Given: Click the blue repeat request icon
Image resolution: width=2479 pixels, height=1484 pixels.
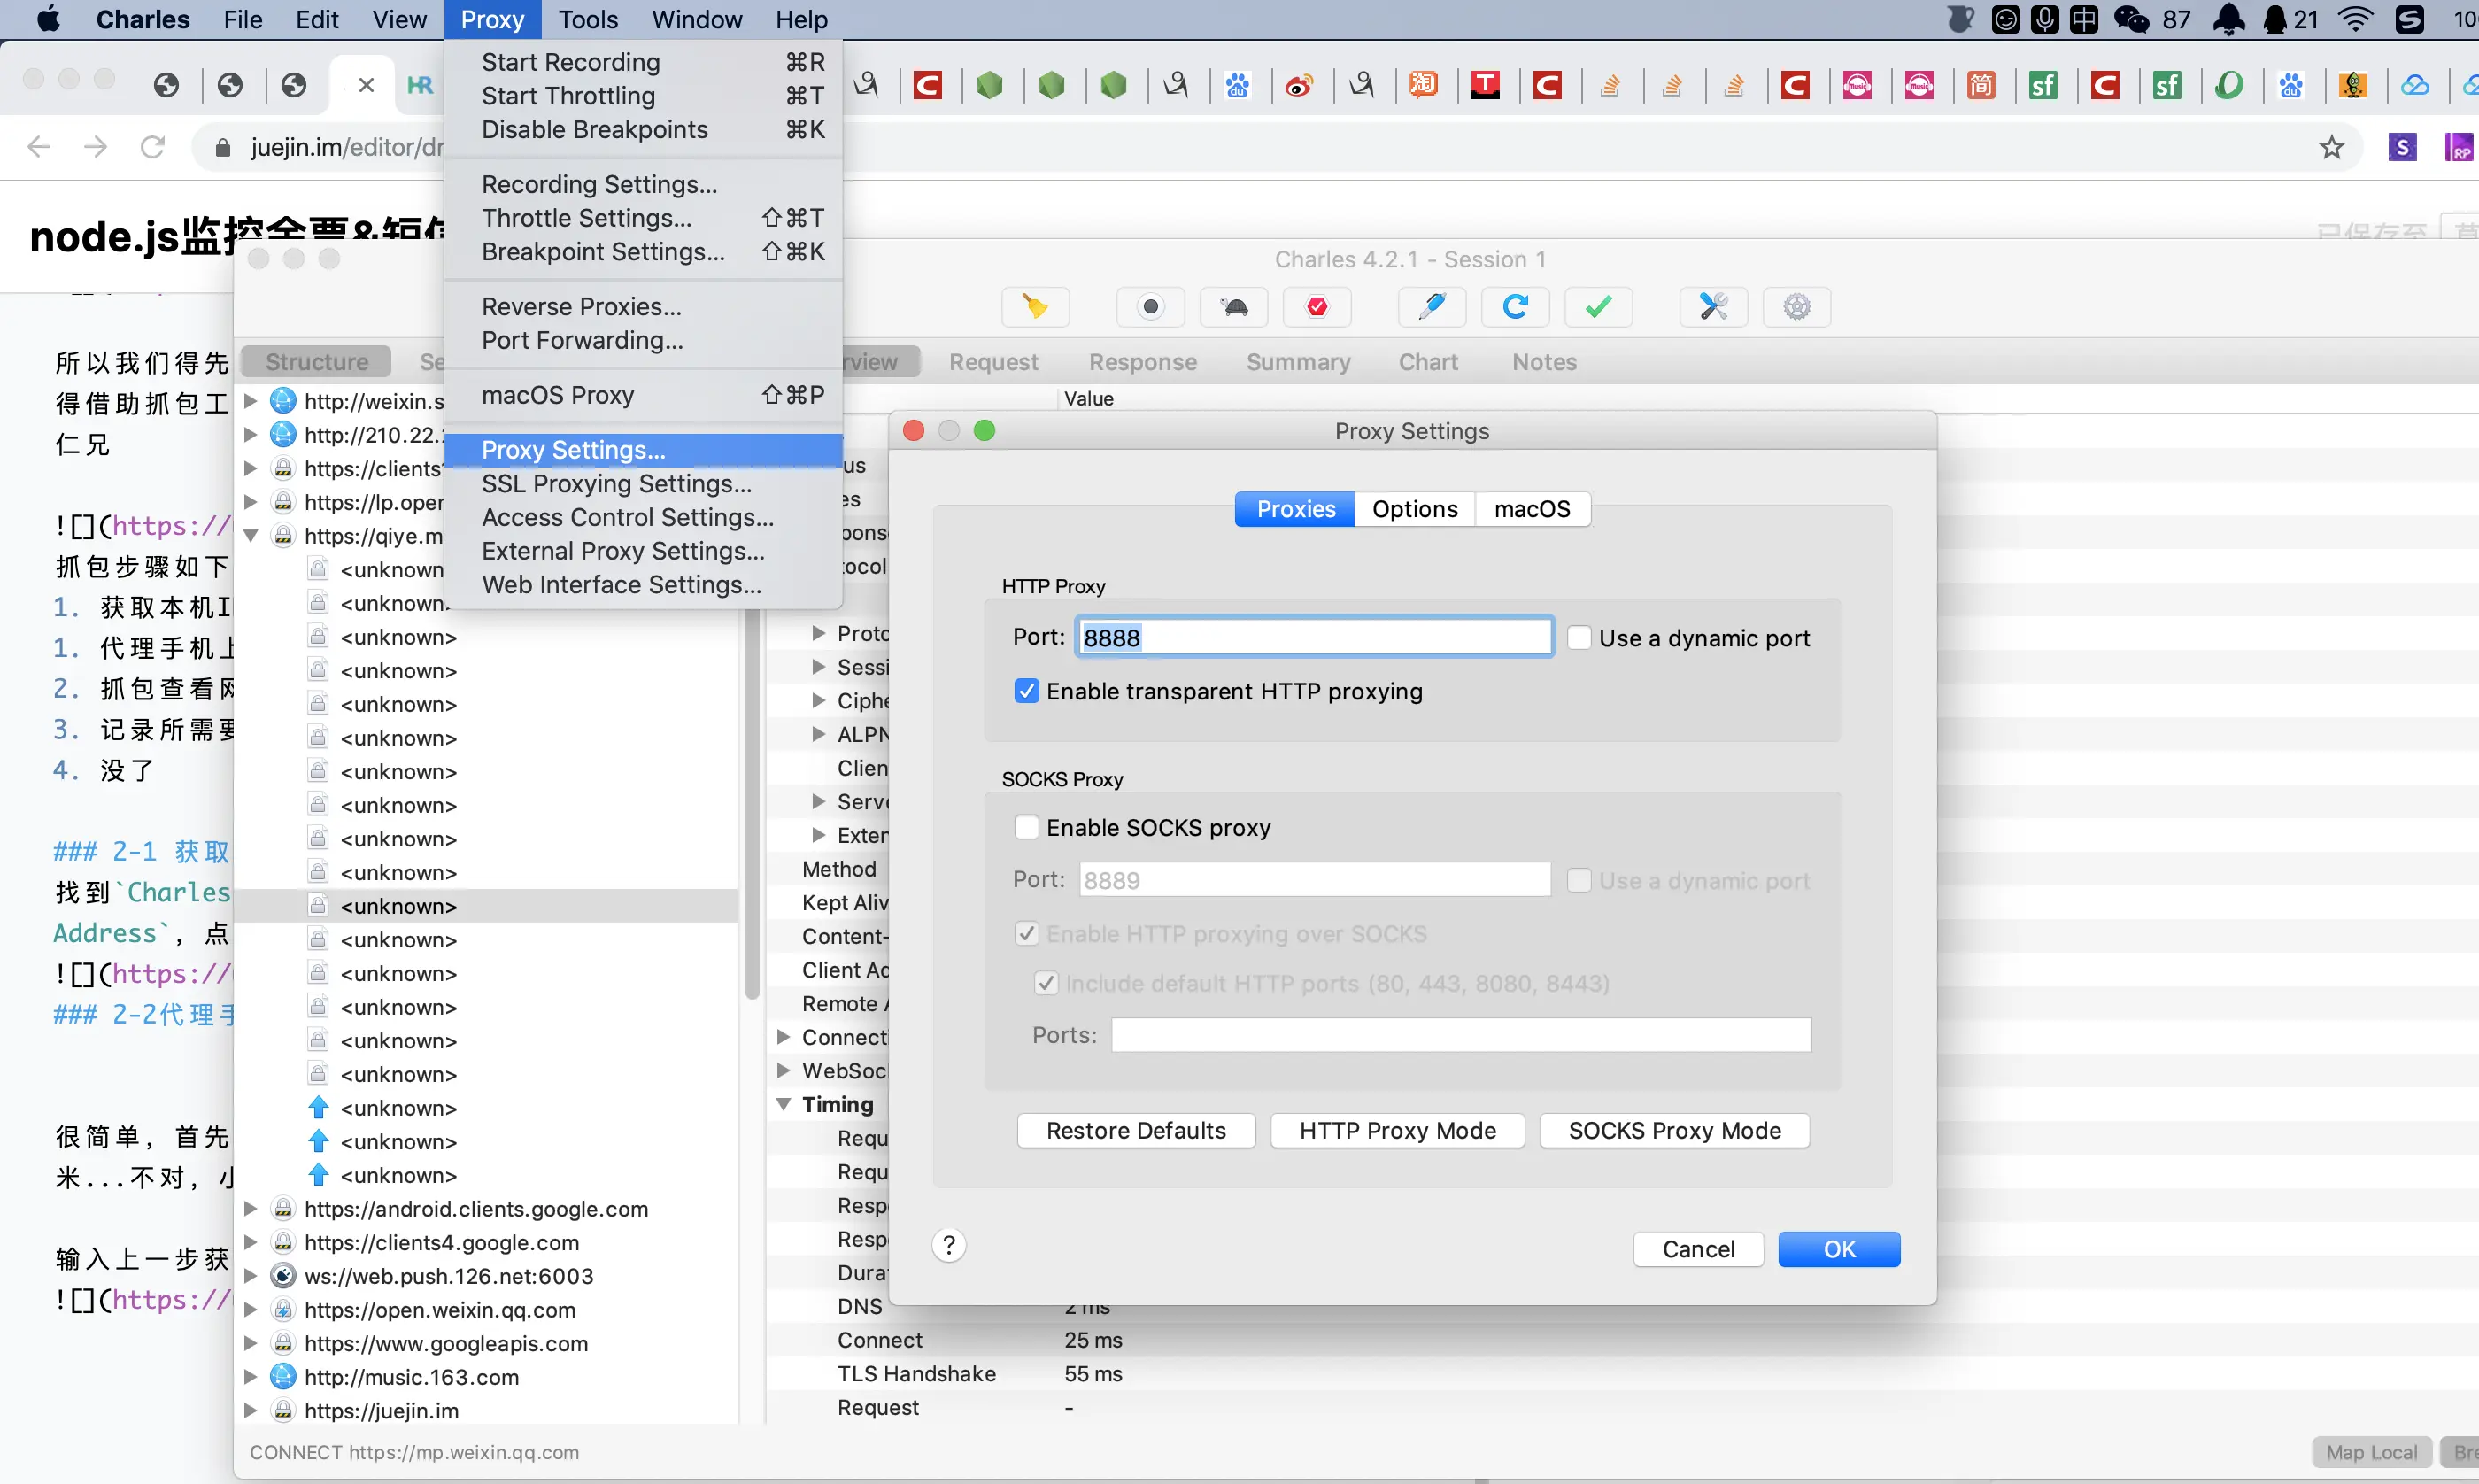Looking at the screenshot, I should [1516, 307].
